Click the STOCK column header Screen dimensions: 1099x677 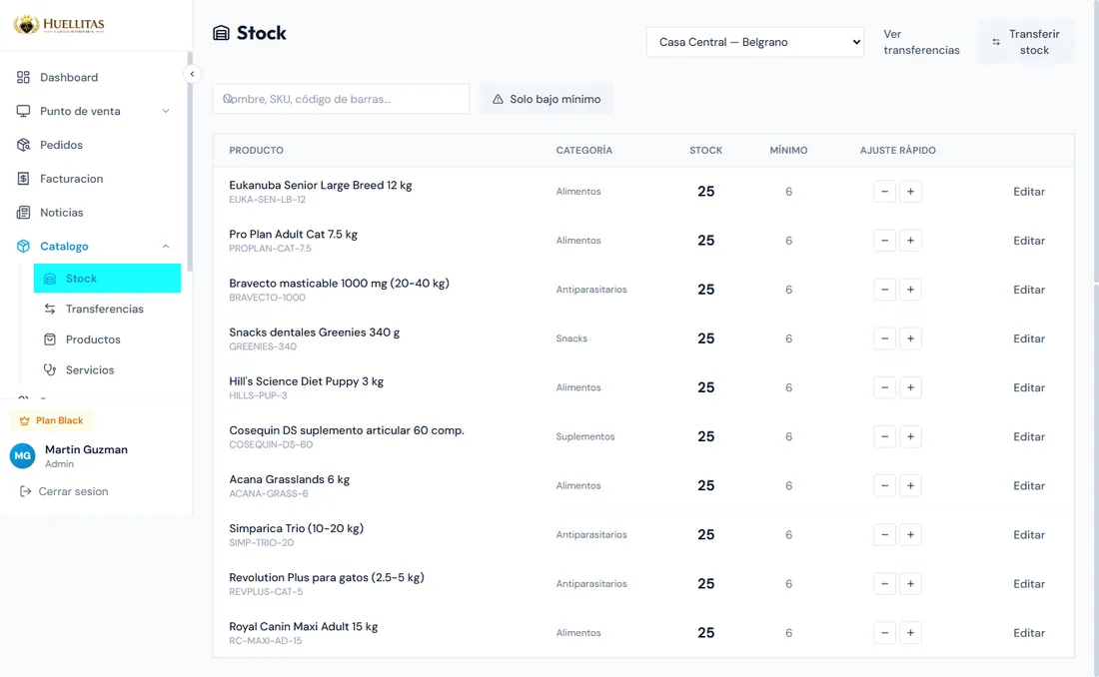pos(705,150)
